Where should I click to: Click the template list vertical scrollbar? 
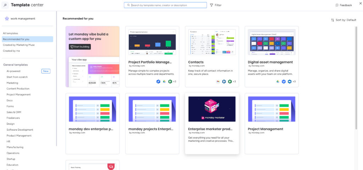coord(356,78)
